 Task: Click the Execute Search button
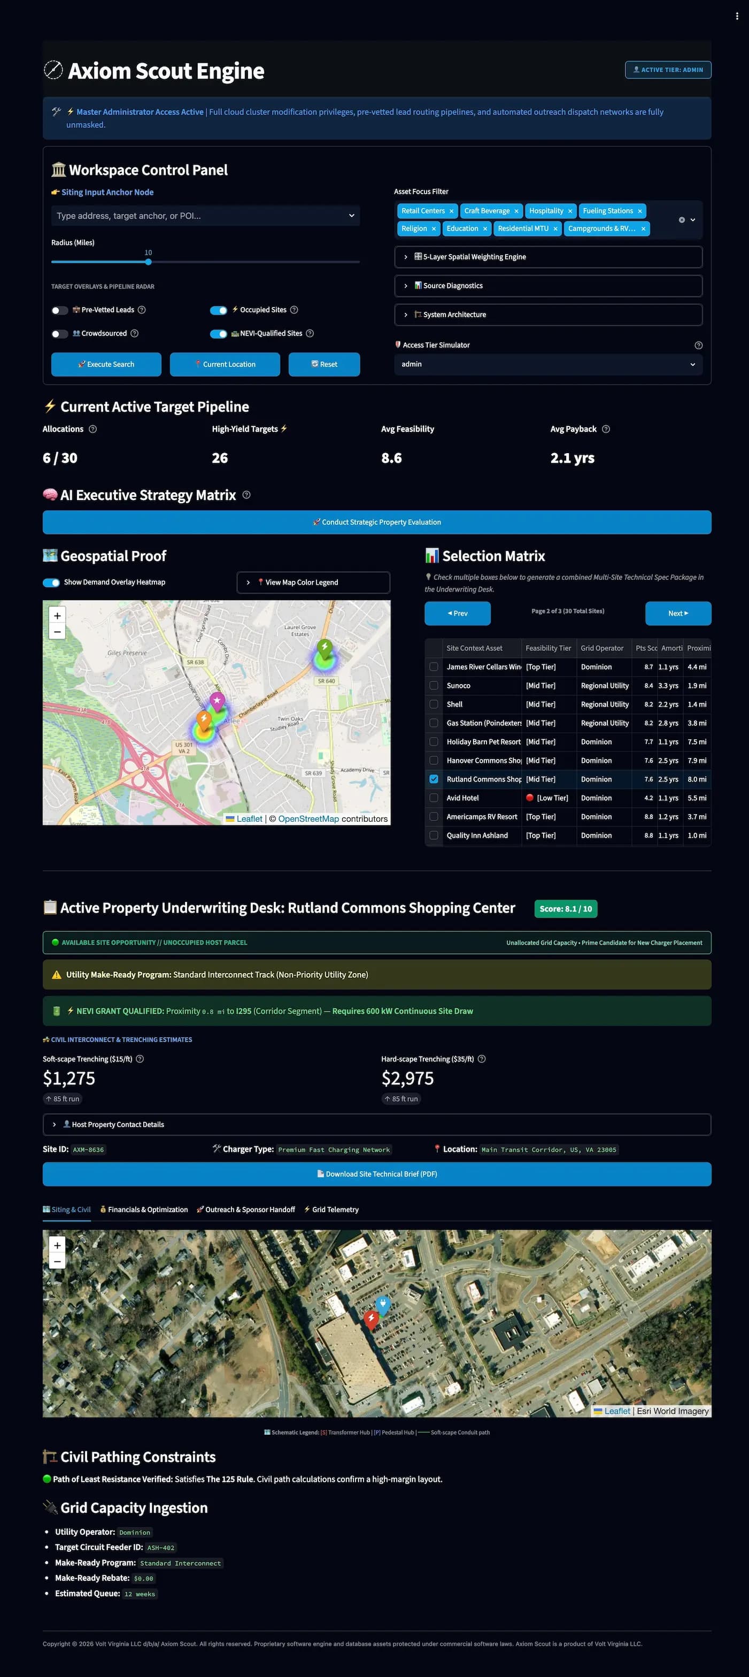[x=106, y=365]
